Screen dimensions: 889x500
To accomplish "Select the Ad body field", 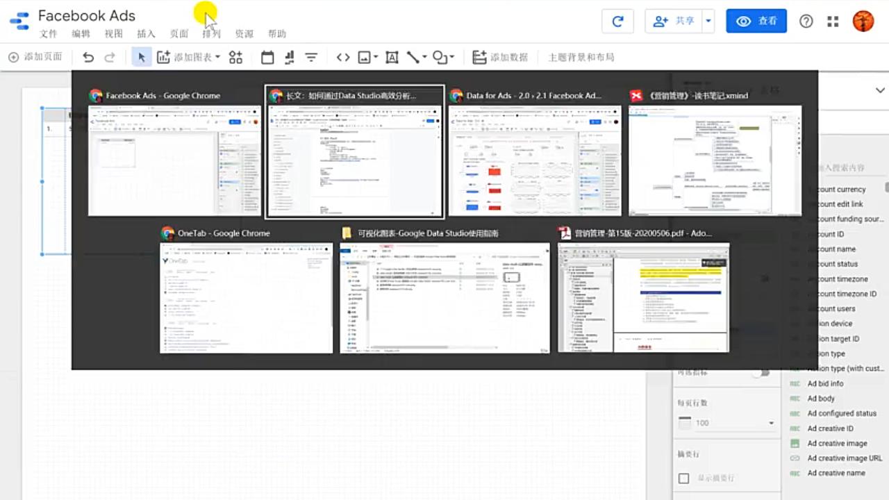I will (821, 399).
